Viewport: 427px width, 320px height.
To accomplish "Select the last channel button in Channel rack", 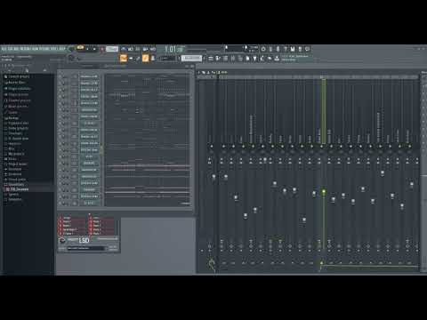I will 89,204.
